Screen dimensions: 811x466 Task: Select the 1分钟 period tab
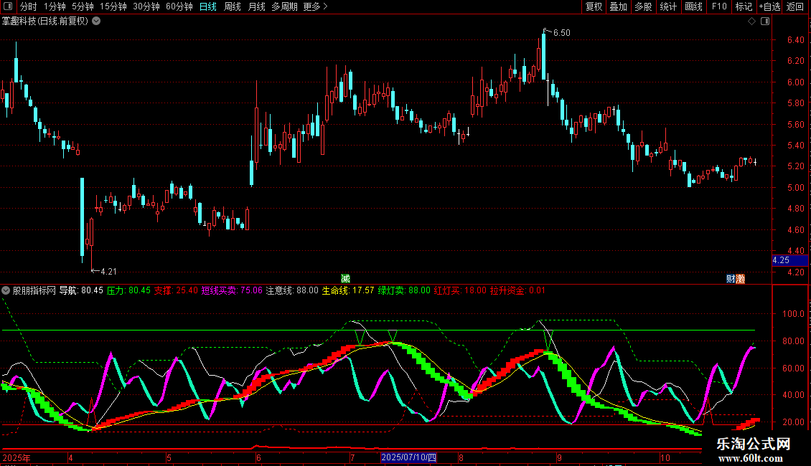[x=55, y=6]
